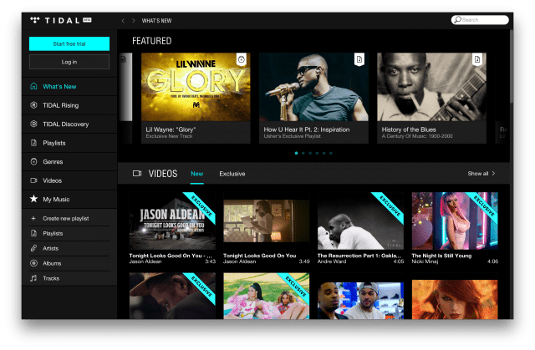
Task: Start the free trial
Action: pos(69,43)
